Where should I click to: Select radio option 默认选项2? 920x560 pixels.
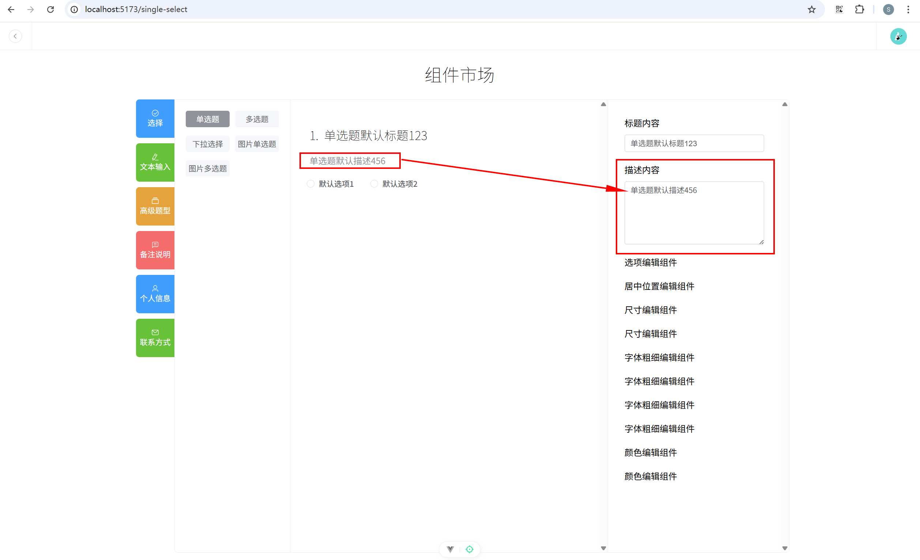(x=374, y=183)
